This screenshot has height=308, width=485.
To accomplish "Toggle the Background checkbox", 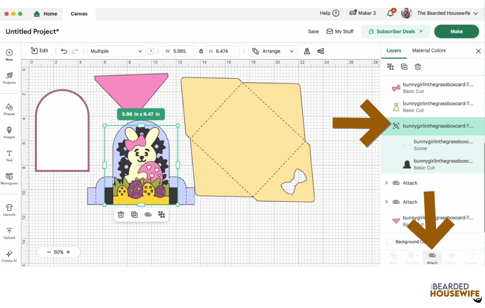I will coord(390,242).
